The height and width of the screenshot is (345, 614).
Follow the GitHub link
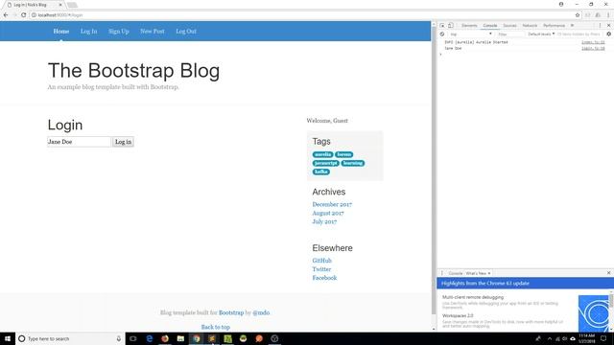[322, 261]
